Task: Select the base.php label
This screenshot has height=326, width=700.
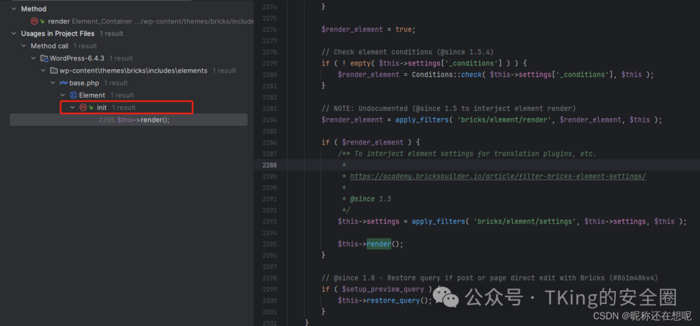Action: (x=84, y=83)
